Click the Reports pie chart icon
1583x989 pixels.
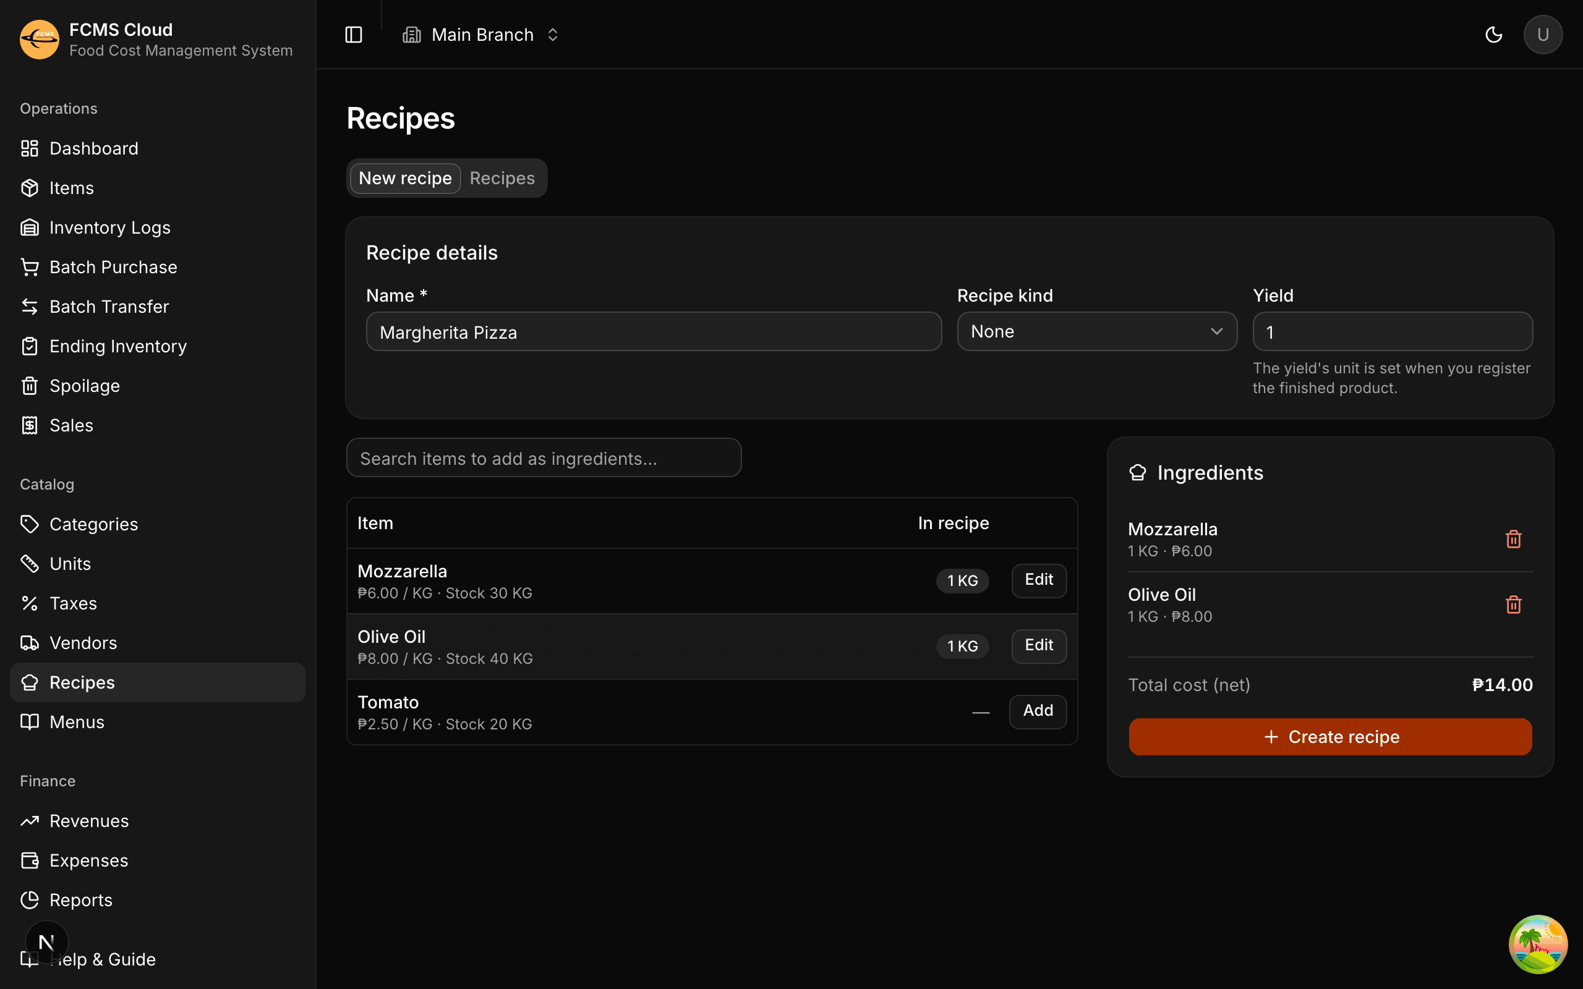30,900
